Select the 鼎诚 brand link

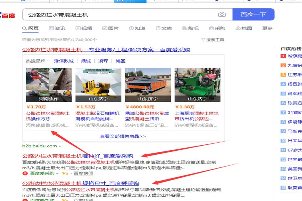click(86, 61)
